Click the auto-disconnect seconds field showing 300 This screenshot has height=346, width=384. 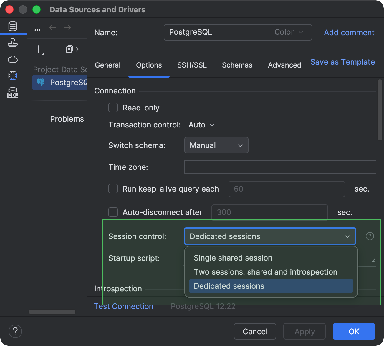click(270, 212)
